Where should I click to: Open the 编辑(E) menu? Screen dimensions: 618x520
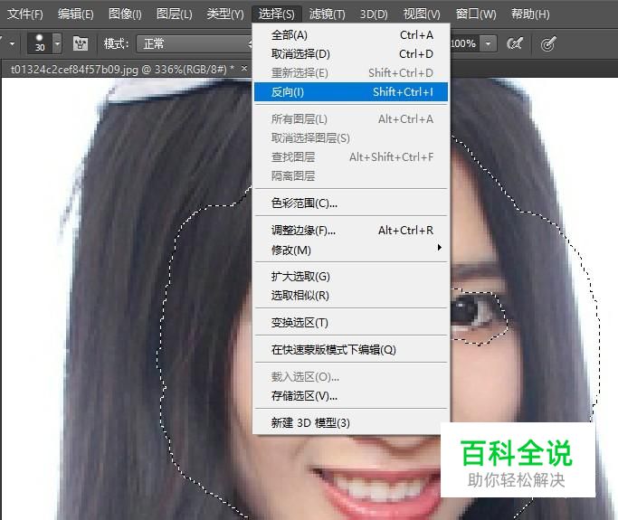pyautogui.click(x=76, y=14)
